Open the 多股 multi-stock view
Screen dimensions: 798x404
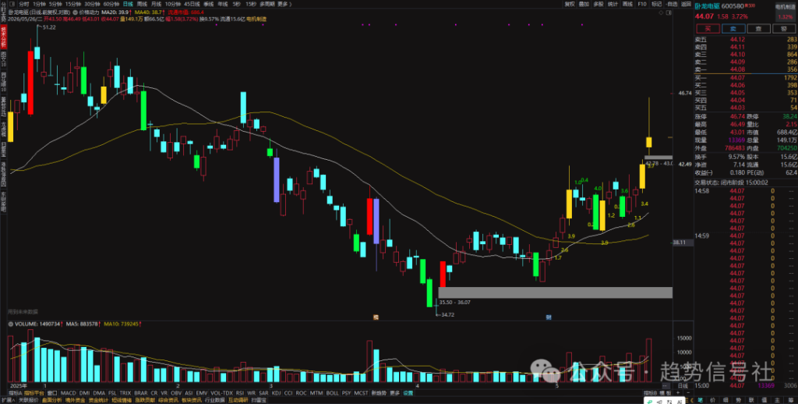tap(598, 4)
